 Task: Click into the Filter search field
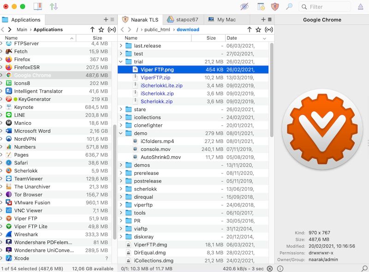tap(325, 6)
